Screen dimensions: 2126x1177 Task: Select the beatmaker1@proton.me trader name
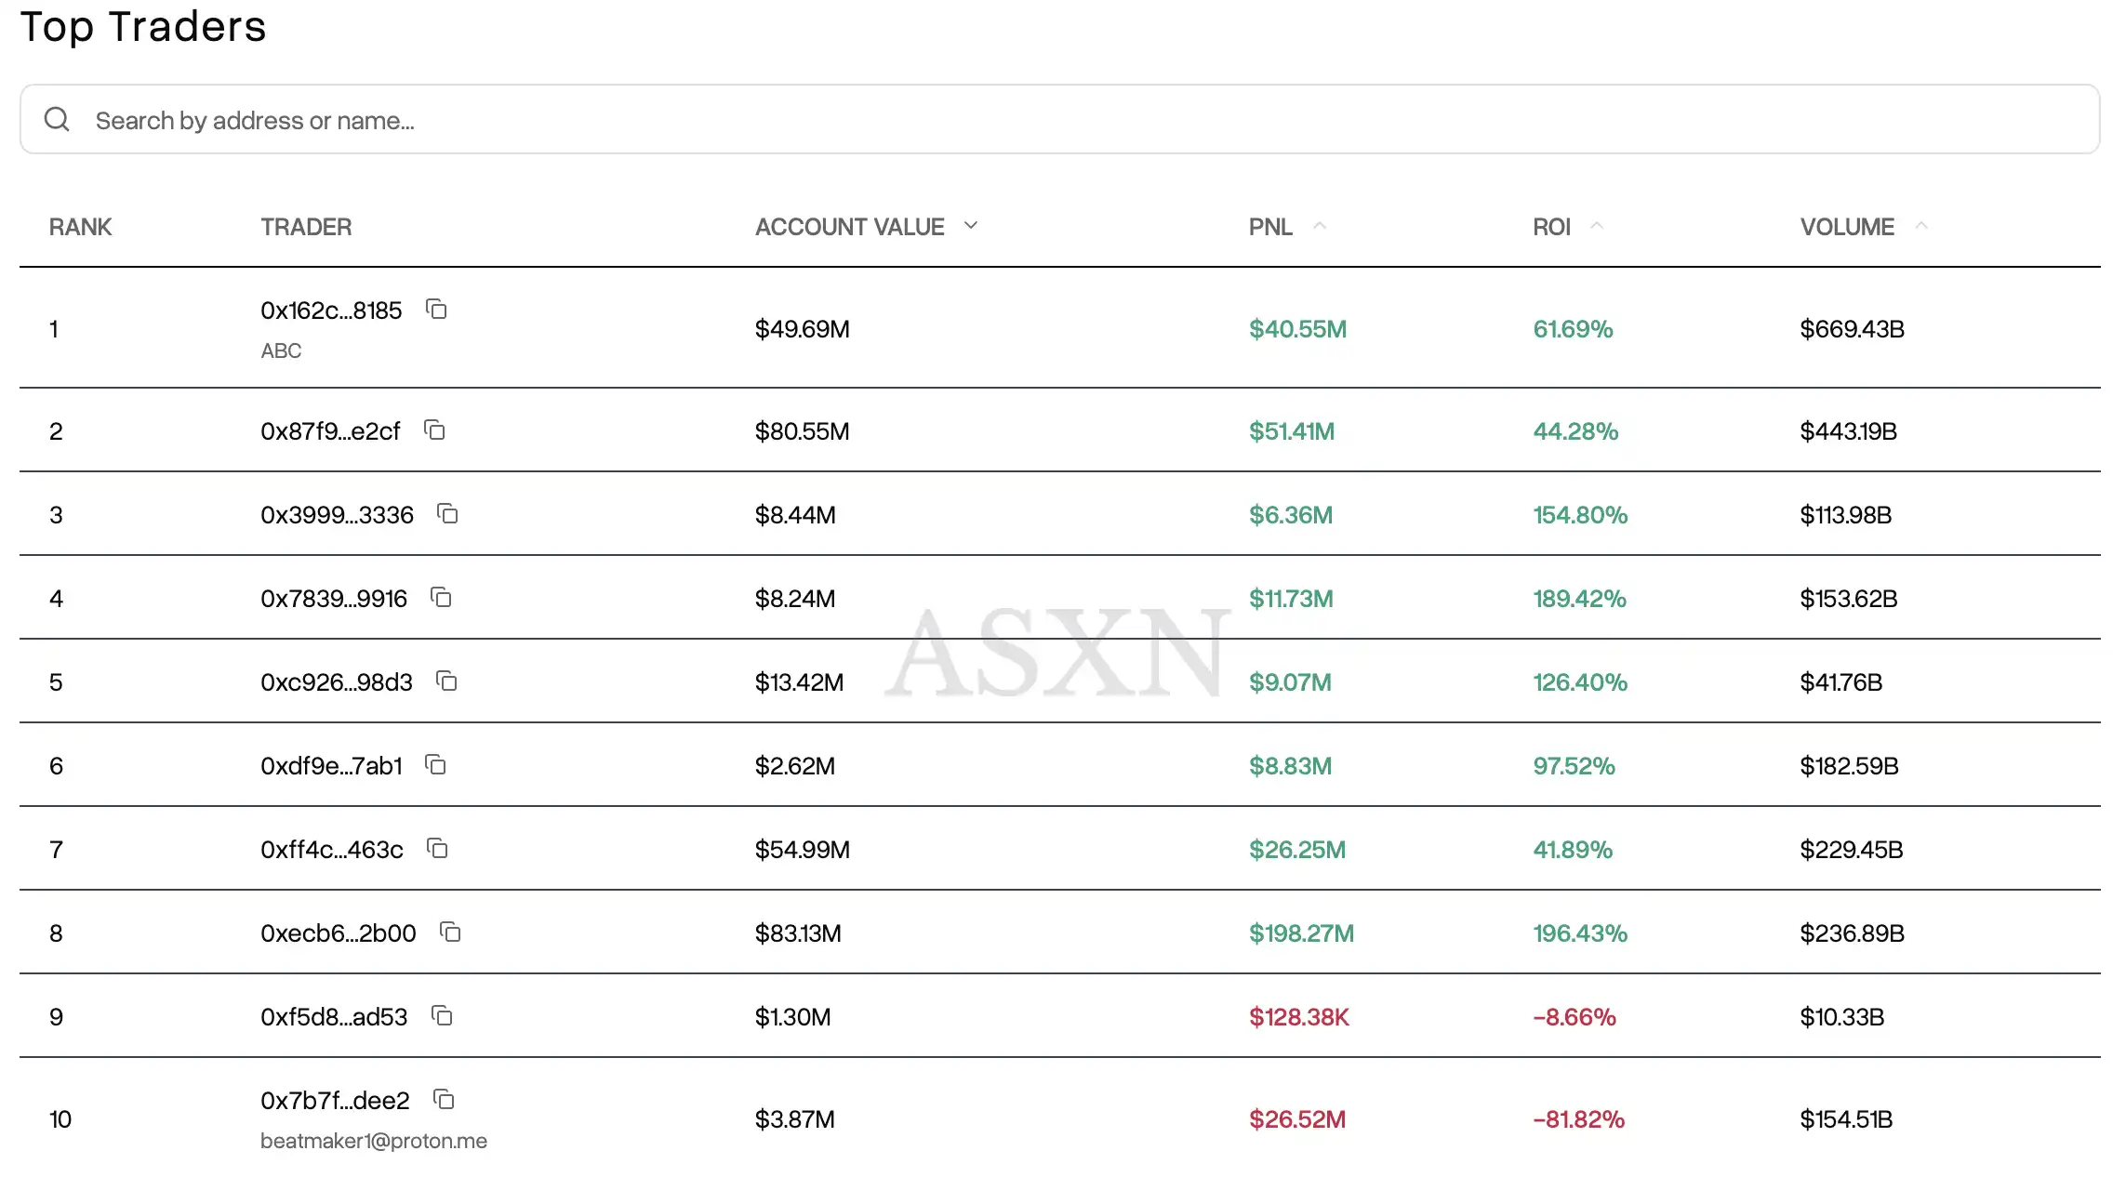click(374, 1141)
